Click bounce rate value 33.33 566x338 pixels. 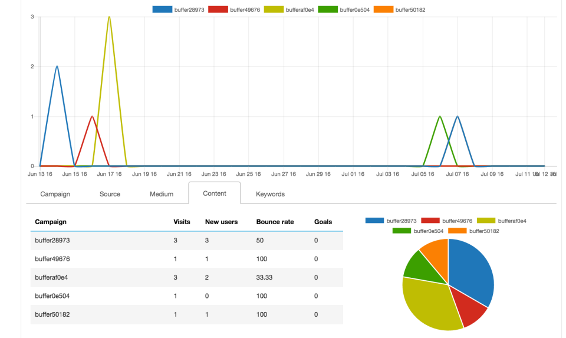click(264, 277)
